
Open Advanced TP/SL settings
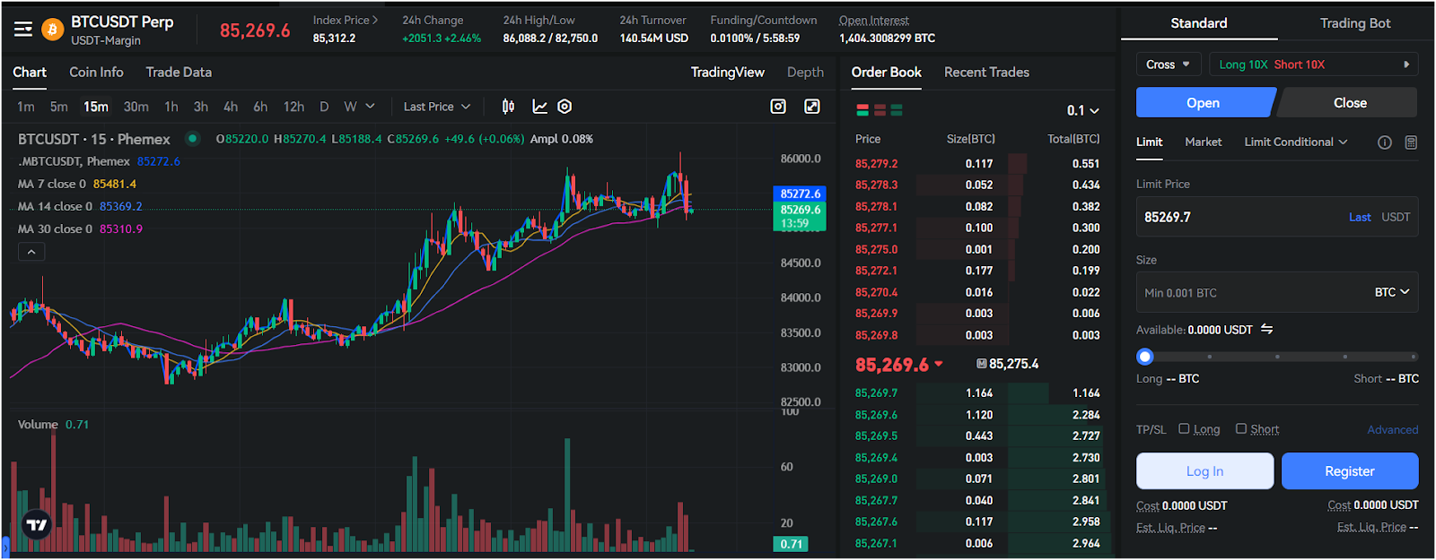1392,430
